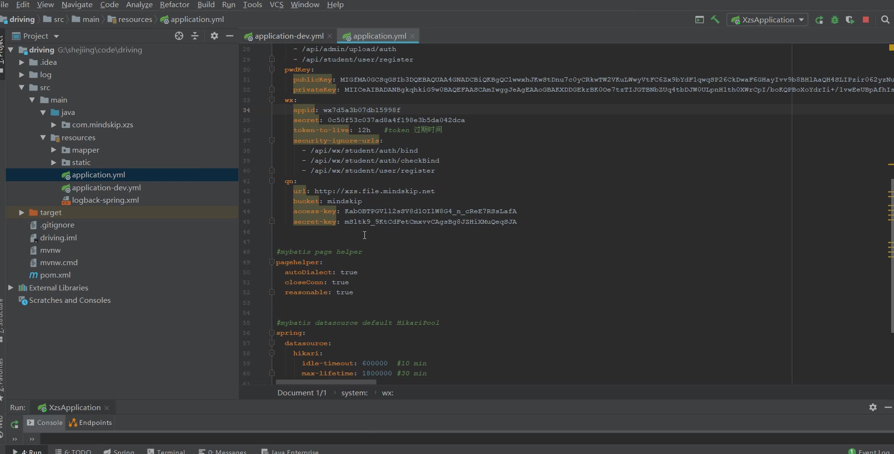Expand External Libraries node
The width and height of the screenshot is (894, 454).
[x=11, y=288]
